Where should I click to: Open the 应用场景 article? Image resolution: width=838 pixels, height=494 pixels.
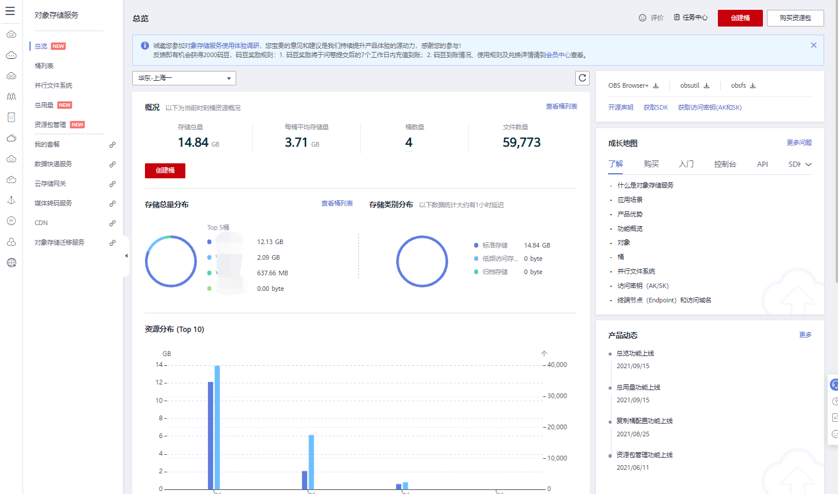coord(630,200)
